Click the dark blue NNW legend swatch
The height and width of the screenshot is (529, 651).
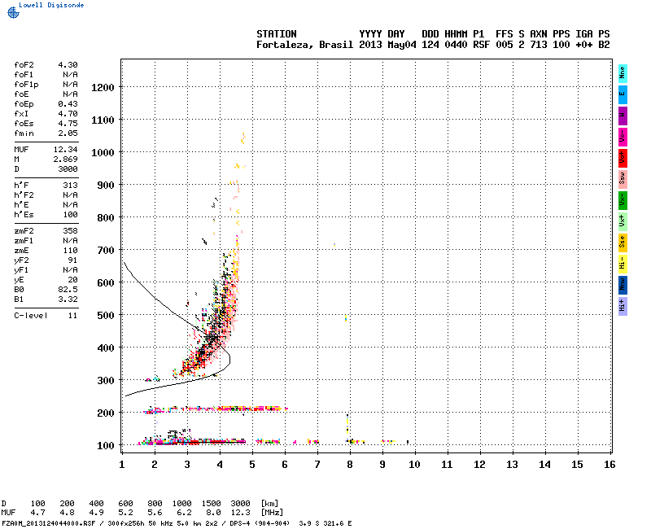623,286
